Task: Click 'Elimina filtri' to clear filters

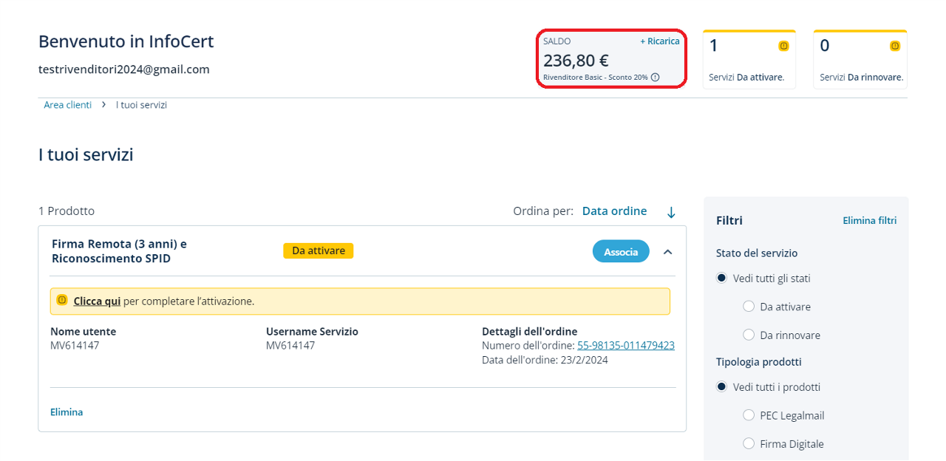Action: point(869,220)
